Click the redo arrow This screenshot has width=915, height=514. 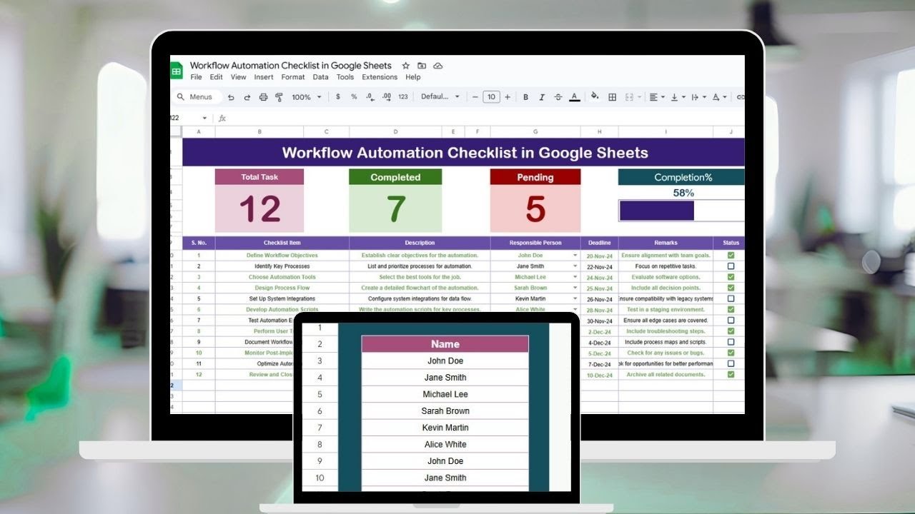(247, 97)
